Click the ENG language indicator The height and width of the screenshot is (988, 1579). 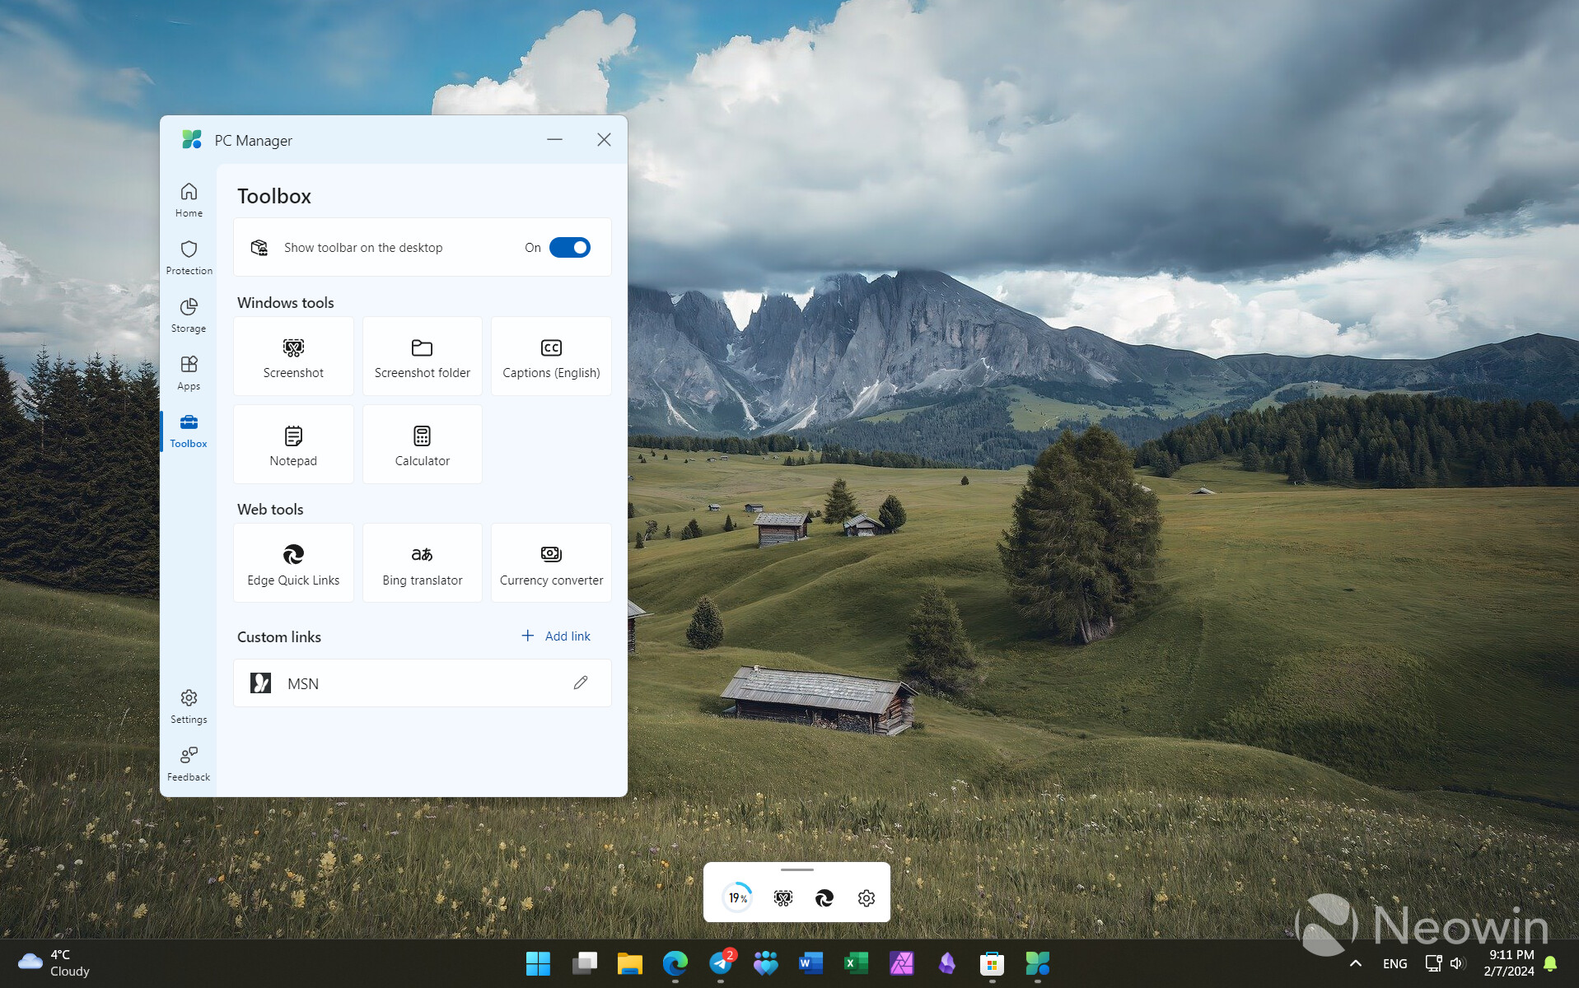[x=1394, y=963]
